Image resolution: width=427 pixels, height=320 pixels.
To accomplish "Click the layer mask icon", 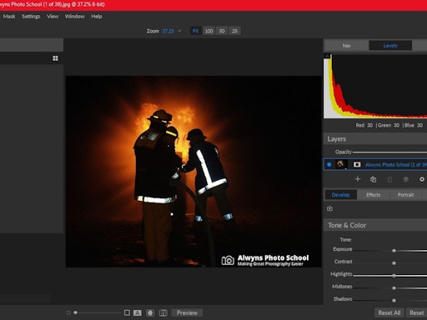I will point(357,164).
